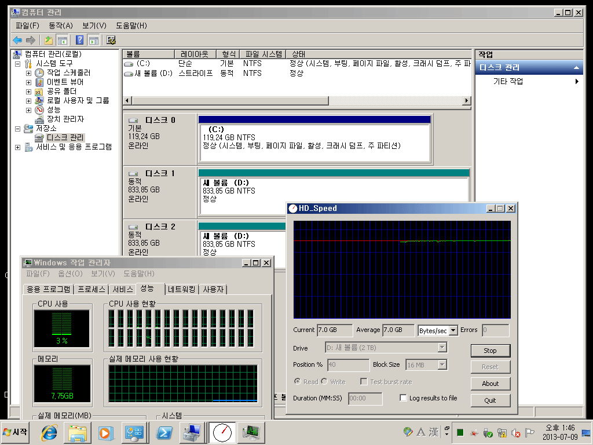Switch to Processes tab in Task Manager
Image resolution: width=593 pixels, height=445 pixels.
(91, 290)
